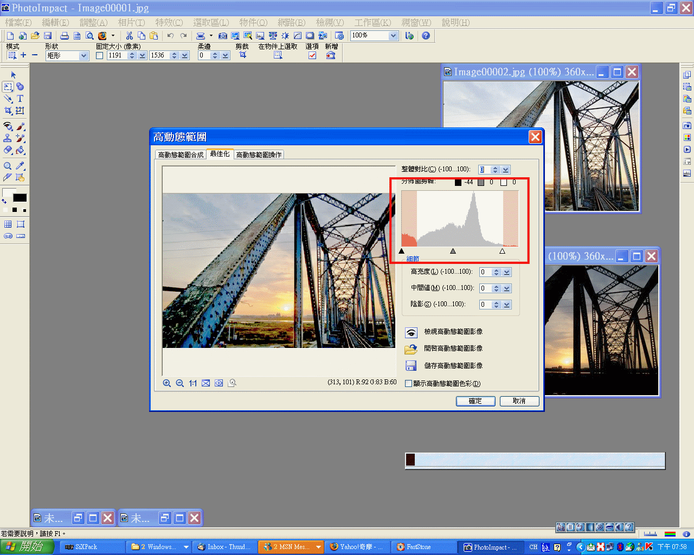Select the Eraser tool

click(8, 150)
